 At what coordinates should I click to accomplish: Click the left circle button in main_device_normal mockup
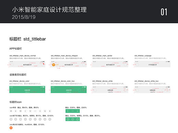tap(12, 65)
